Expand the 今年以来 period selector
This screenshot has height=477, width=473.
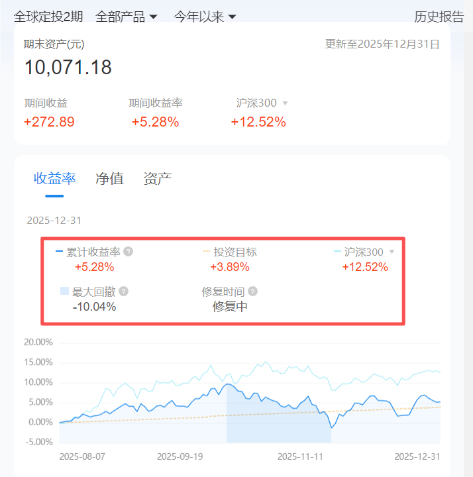pos(205,17)
